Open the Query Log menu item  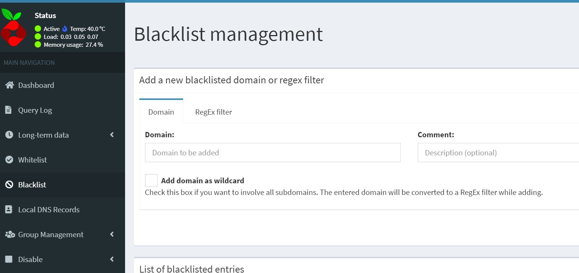63,110
